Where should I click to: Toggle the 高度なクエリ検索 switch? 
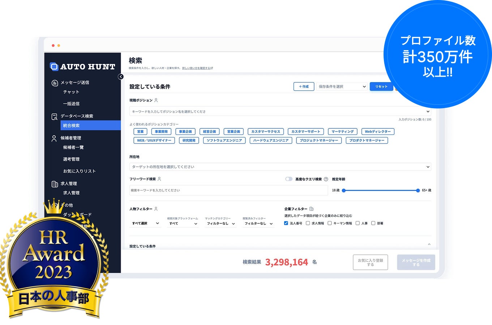coord(288,179)
